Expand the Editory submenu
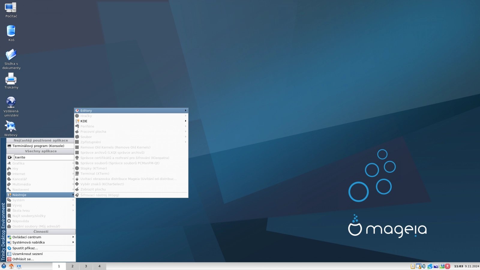The image size is (480, 270). (131, 110)
